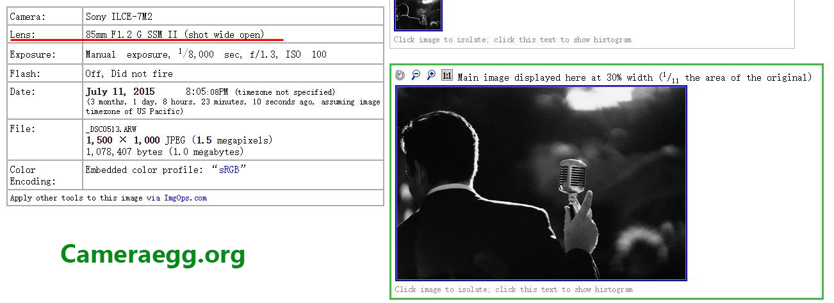The width and height of the screenshot is (834, 303).
Task: Click the 85mm F1.2 G SSM II lens text
Action: pyautogui.click(x=175, y=34)
